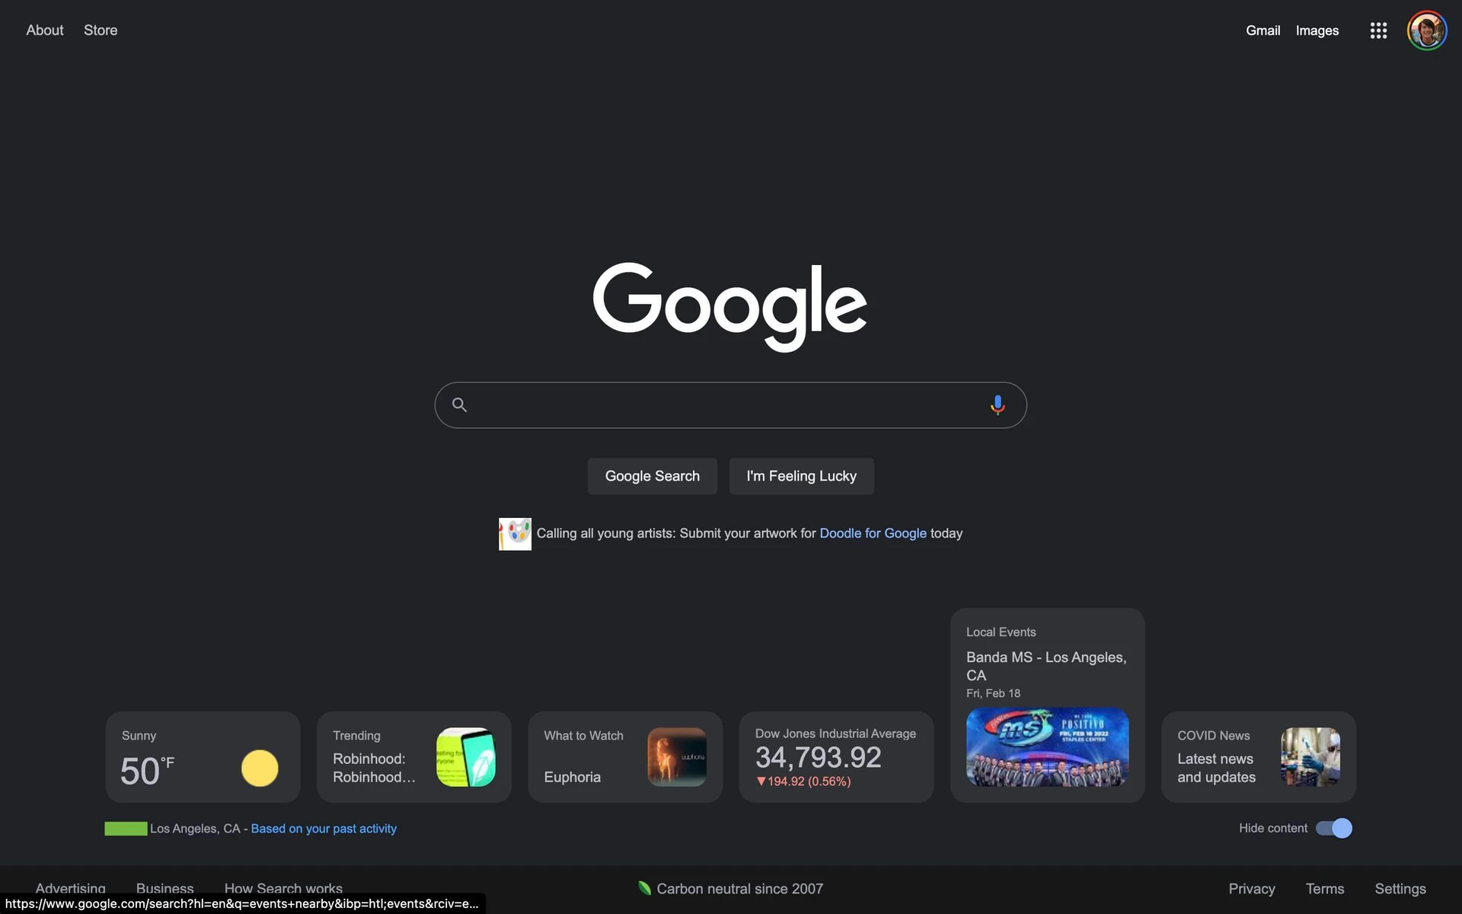Click the green leaf carbon neutral icon
Viewport: 1462px width, 914px height.
click(x=643, y=887)
